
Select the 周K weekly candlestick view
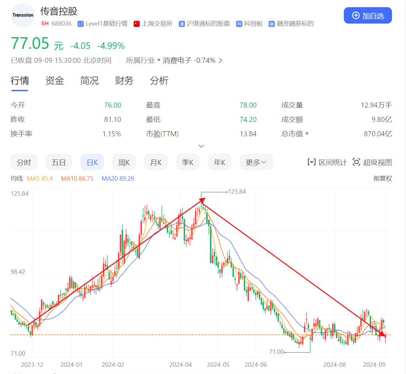[124, 162]
